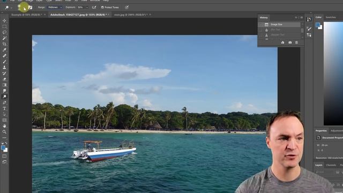Click the background white swatch in toolbar

point(6,151)
